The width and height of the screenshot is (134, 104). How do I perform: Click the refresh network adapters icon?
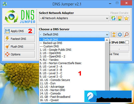(x=113, y=18)
